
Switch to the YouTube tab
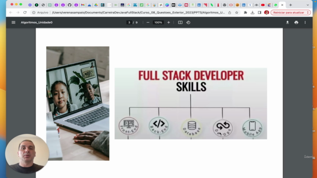[263, 5]
